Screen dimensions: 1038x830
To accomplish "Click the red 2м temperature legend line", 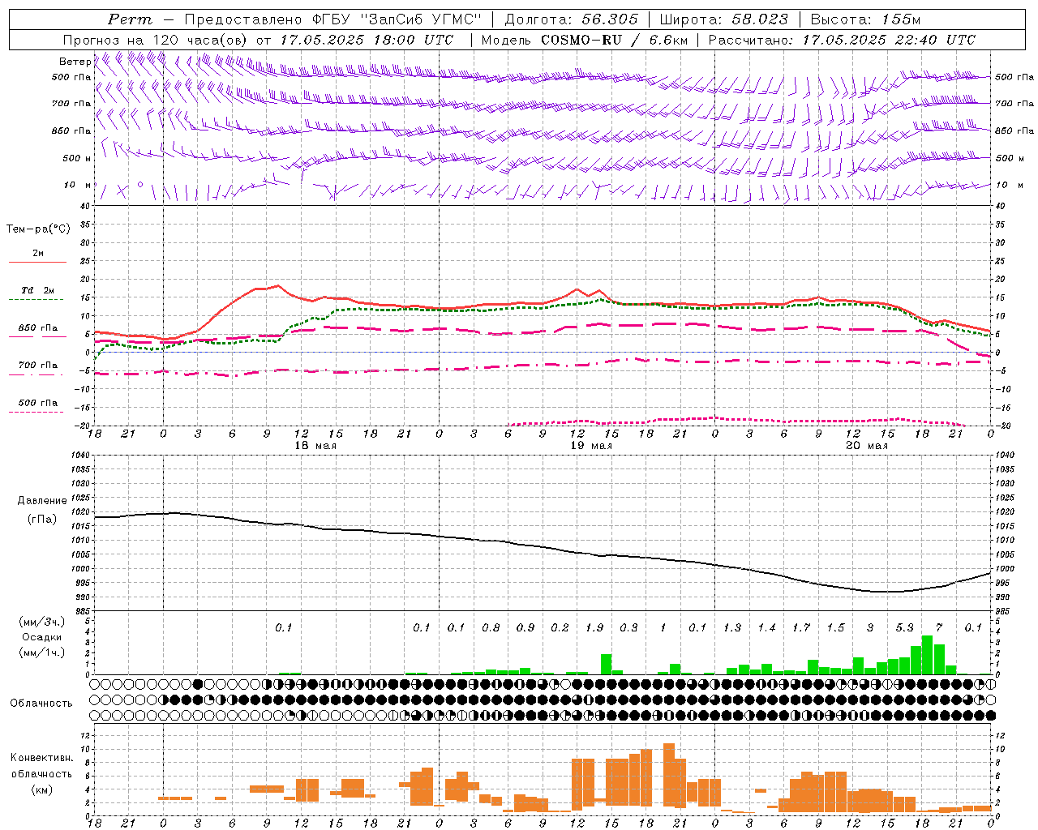I will coord(37,263).
